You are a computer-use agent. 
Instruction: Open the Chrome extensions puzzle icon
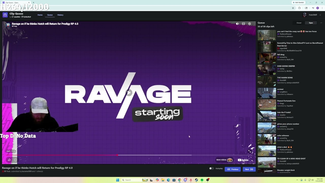[x=299, y=8]
